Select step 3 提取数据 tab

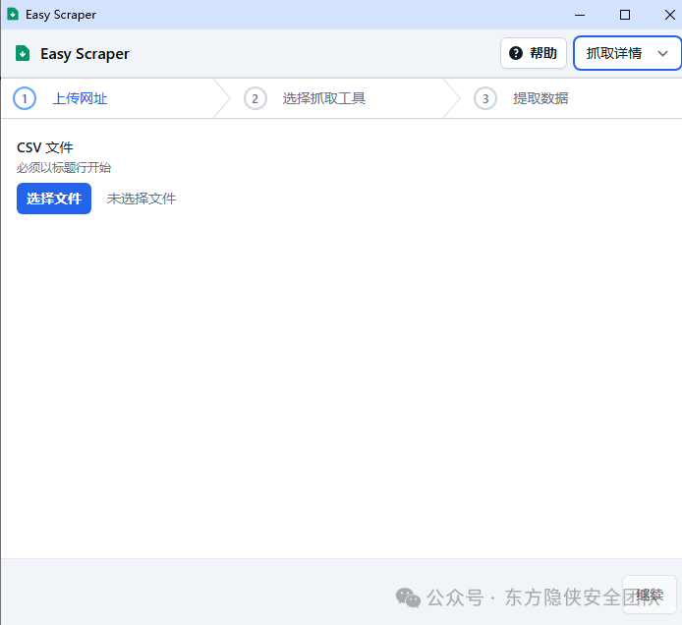coord(564,98)
